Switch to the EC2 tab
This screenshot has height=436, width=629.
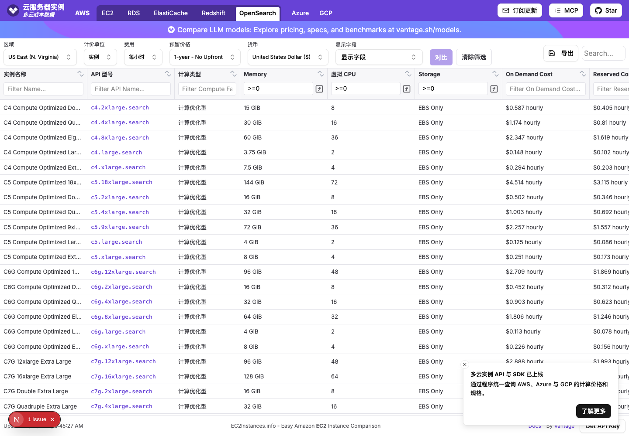(108, 13)
